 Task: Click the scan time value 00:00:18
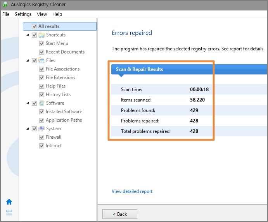click(x=199, y=89)
